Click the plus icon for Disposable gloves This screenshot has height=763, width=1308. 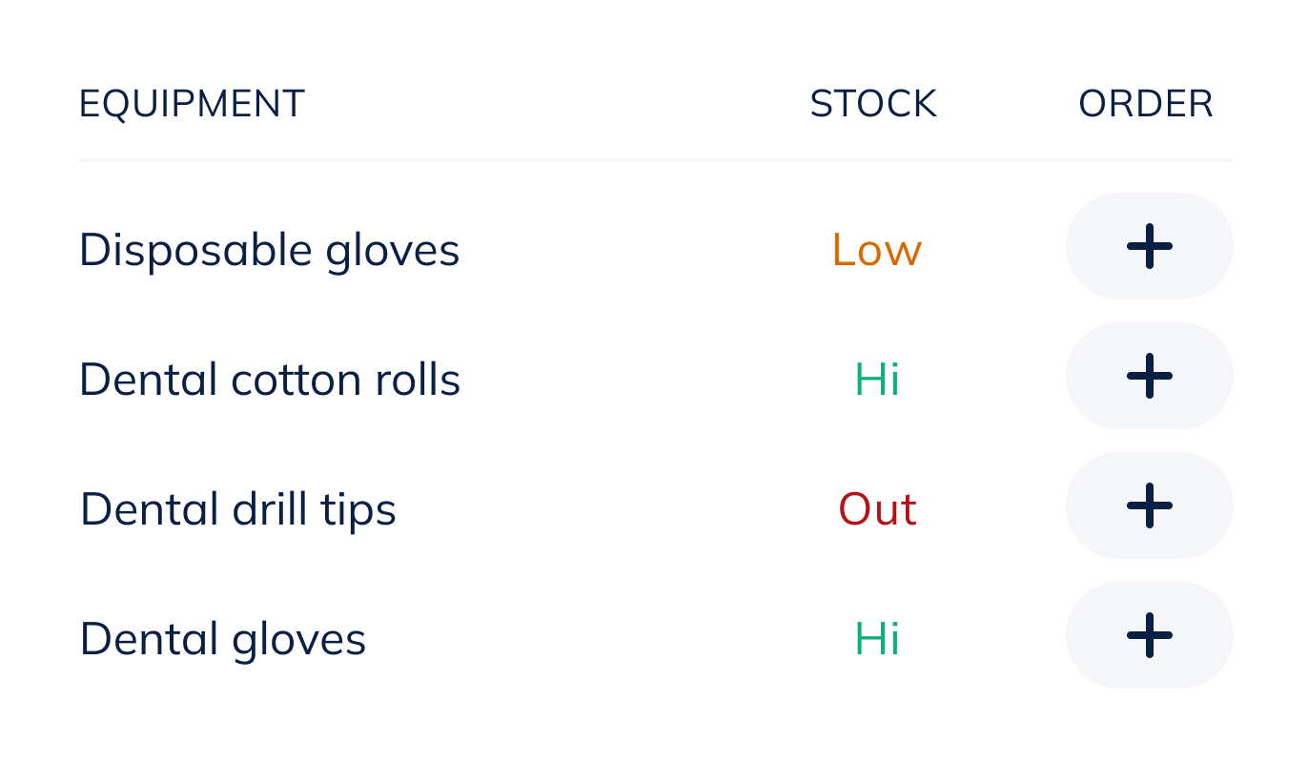coord(1149,246)
